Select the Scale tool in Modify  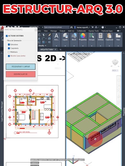pyautogui.click(x=39, y=42)
